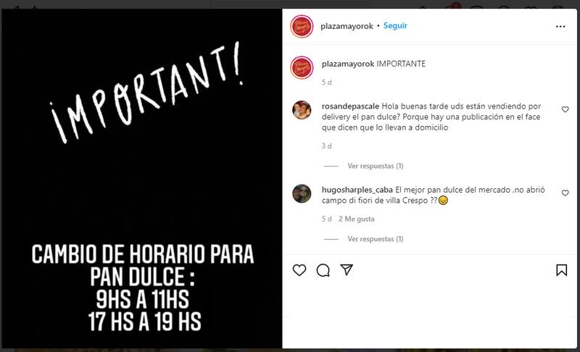
Task: Like hugosharples_caba's comment
Action: (x=565, y=193)
